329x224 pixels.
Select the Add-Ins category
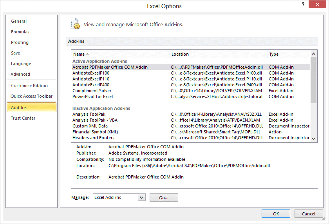point(31,107)
